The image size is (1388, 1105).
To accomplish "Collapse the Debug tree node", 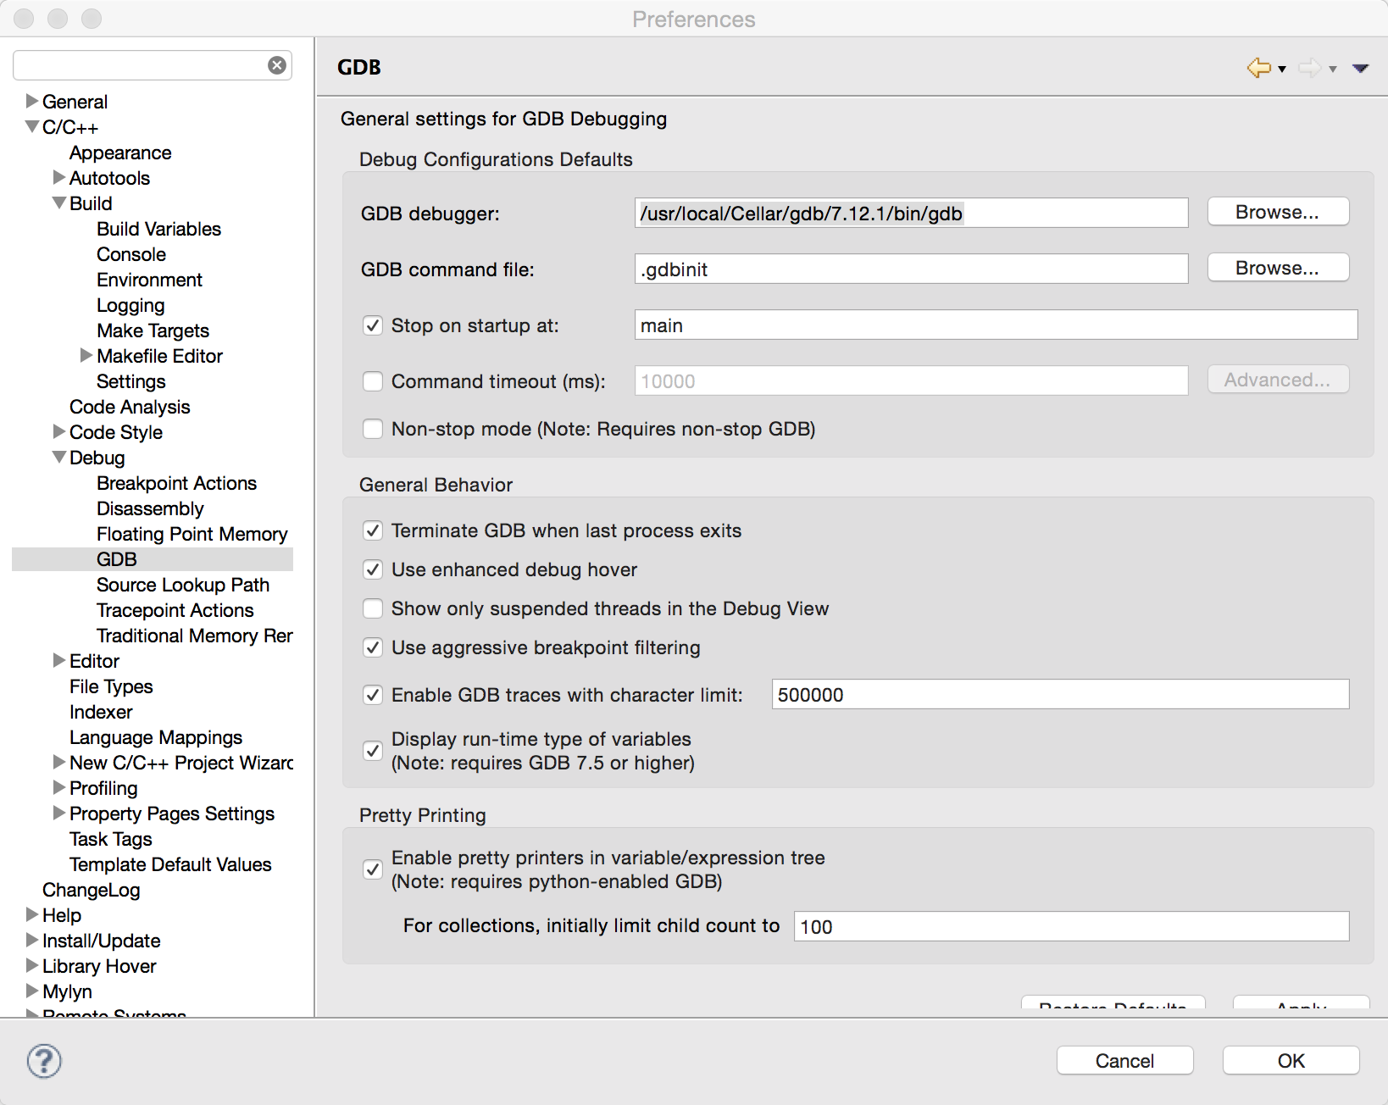I will click(x=59, y=458).
